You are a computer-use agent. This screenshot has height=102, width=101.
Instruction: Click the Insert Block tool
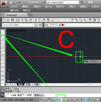click(x=2, y=75)
